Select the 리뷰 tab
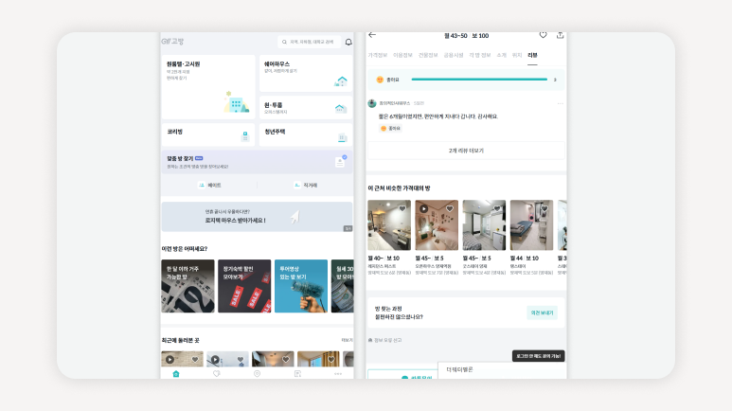Image resolution: width=732 pixels, height=411 pixels. pyautogui.click(x=532, y=55)
